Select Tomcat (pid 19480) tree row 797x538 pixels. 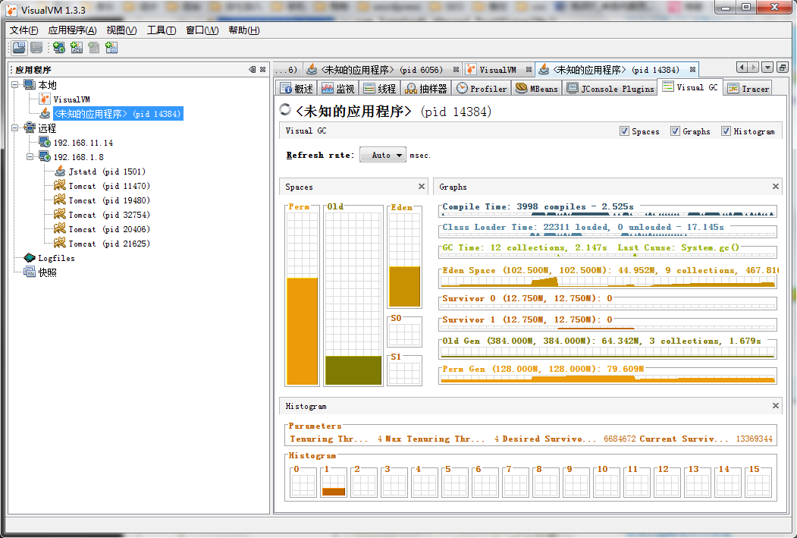point(109,200)
